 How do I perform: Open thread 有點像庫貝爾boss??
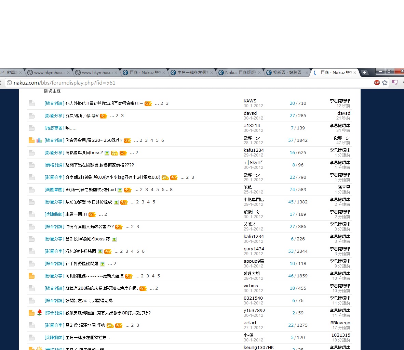click(x=84, y=152)
